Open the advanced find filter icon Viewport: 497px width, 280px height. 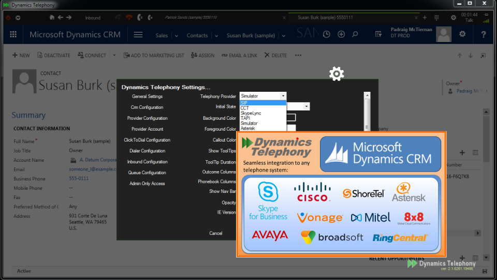point(378,34)
